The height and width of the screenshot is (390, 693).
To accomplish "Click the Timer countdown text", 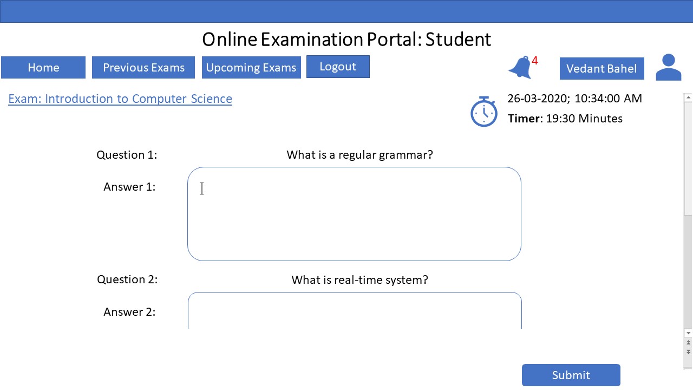I will [565, 119].
